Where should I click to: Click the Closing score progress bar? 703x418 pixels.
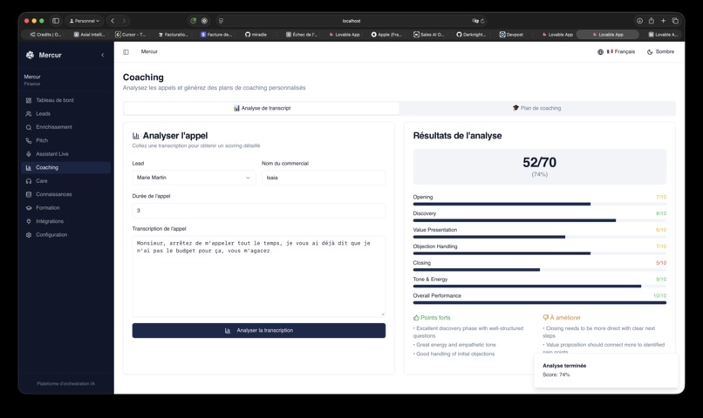coord(539,270)
